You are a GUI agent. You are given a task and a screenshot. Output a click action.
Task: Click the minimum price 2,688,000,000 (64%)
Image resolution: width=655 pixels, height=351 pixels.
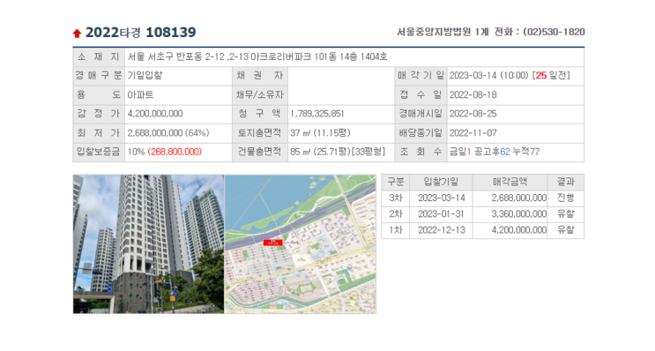pyautogui.click(x=168, y=133)
